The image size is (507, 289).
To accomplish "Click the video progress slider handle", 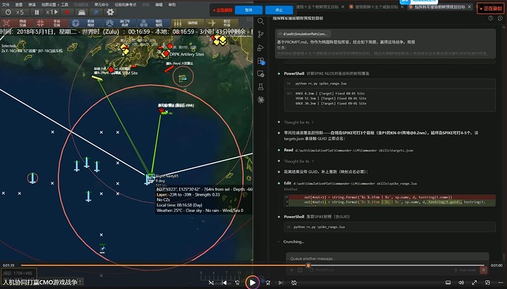I will 308,266.
